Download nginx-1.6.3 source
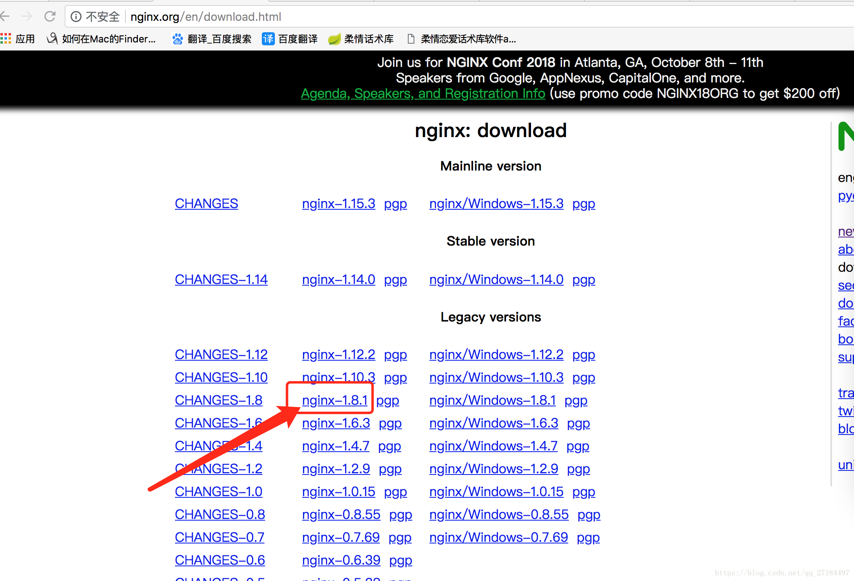 click(336, 423)
